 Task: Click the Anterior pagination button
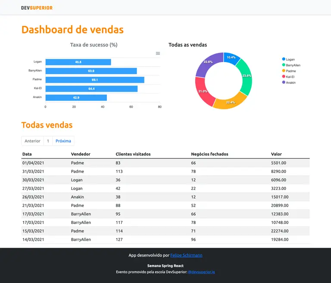point(32,141)
